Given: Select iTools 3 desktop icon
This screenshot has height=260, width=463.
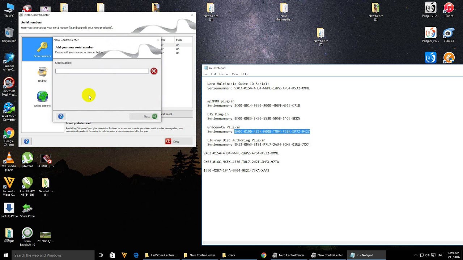Looking at the screenshot, I should point(449,35).
